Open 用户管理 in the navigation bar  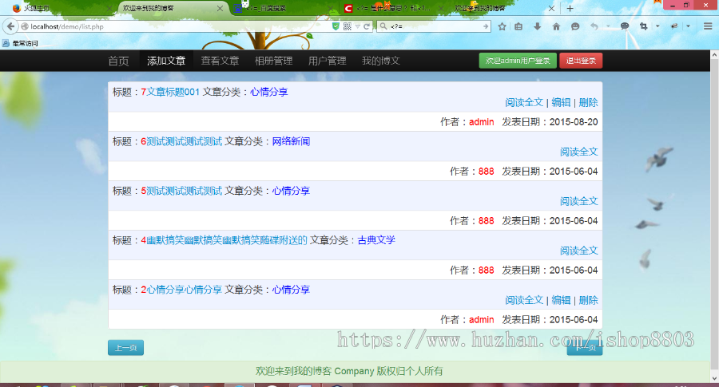pos(328,61)
